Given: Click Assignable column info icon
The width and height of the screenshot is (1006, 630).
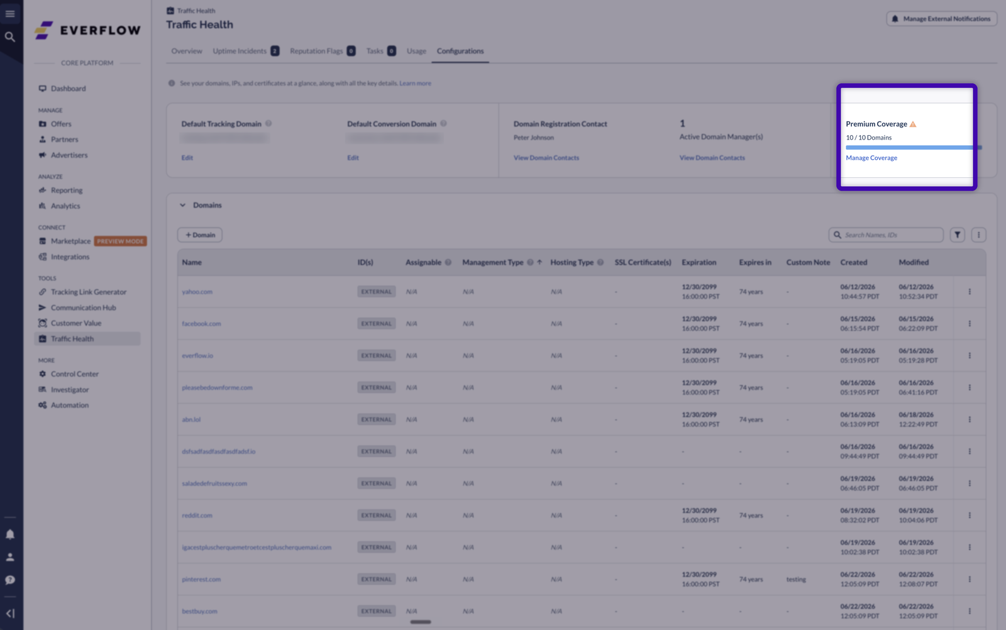Looking at the screenshot, I should click(448, 263).
